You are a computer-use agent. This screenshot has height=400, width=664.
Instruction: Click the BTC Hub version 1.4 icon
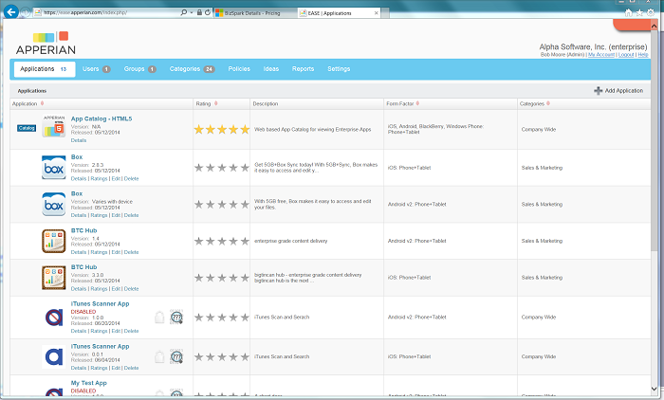tap(54, 241)
